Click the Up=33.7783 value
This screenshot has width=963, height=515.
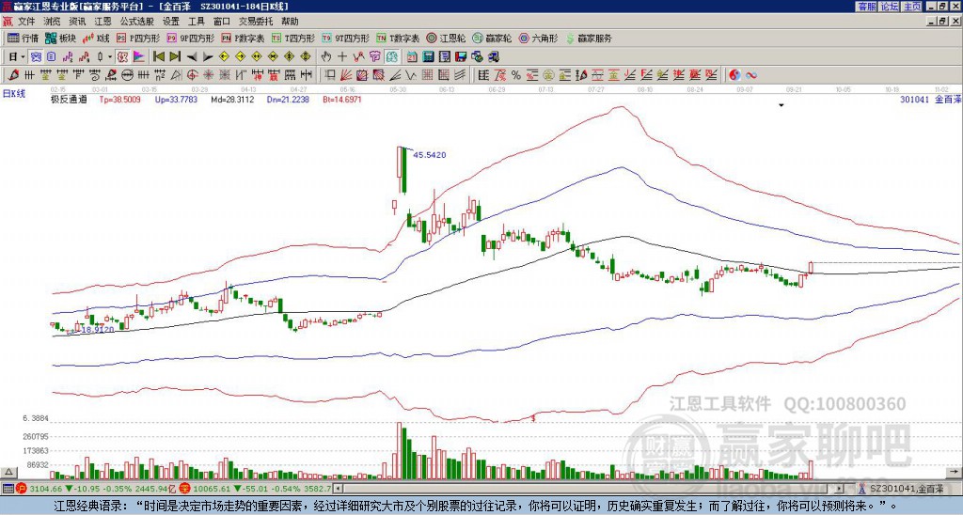click(176, 99)
